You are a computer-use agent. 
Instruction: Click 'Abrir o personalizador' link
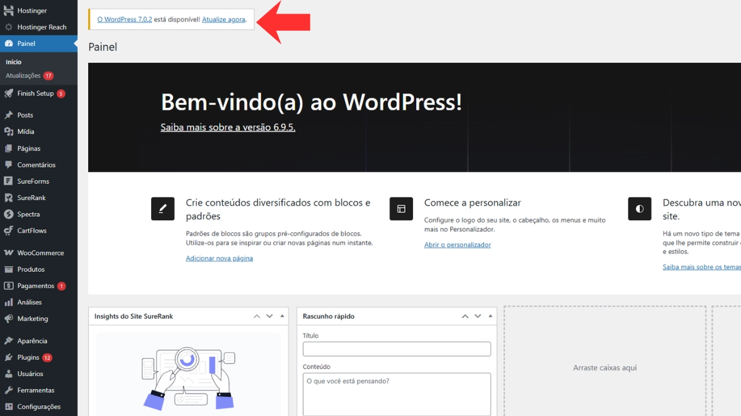click(458, 245)
